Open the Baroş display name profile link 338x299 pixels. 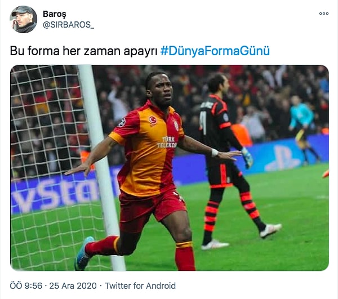55,14
